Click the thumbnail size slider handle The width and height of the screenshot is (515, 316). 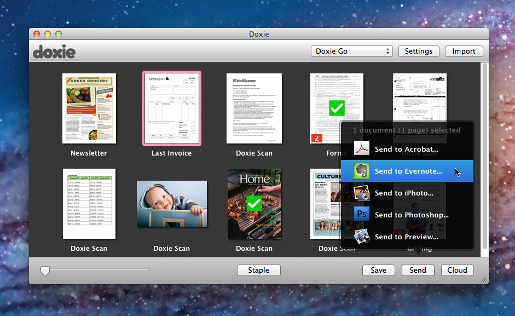[45, 271]
